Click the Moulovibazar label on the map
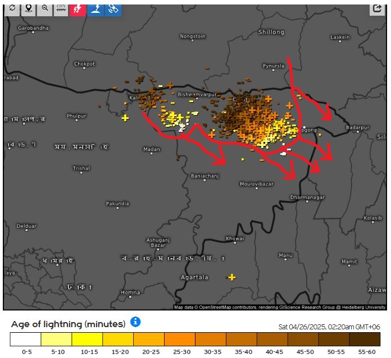The width and height of the screenshot is (391, 358). [256, 183]
